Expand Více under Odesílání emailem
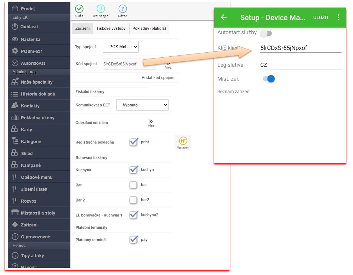 click(x=151, y=123)
